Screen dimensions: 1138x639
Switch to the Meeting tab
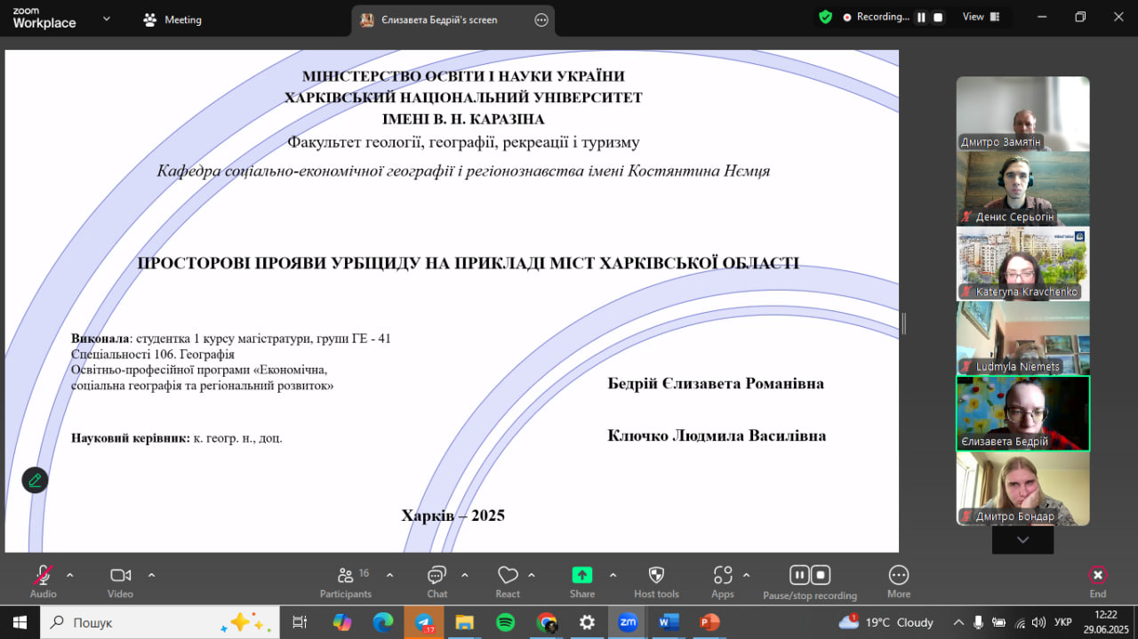click(172, 20)
